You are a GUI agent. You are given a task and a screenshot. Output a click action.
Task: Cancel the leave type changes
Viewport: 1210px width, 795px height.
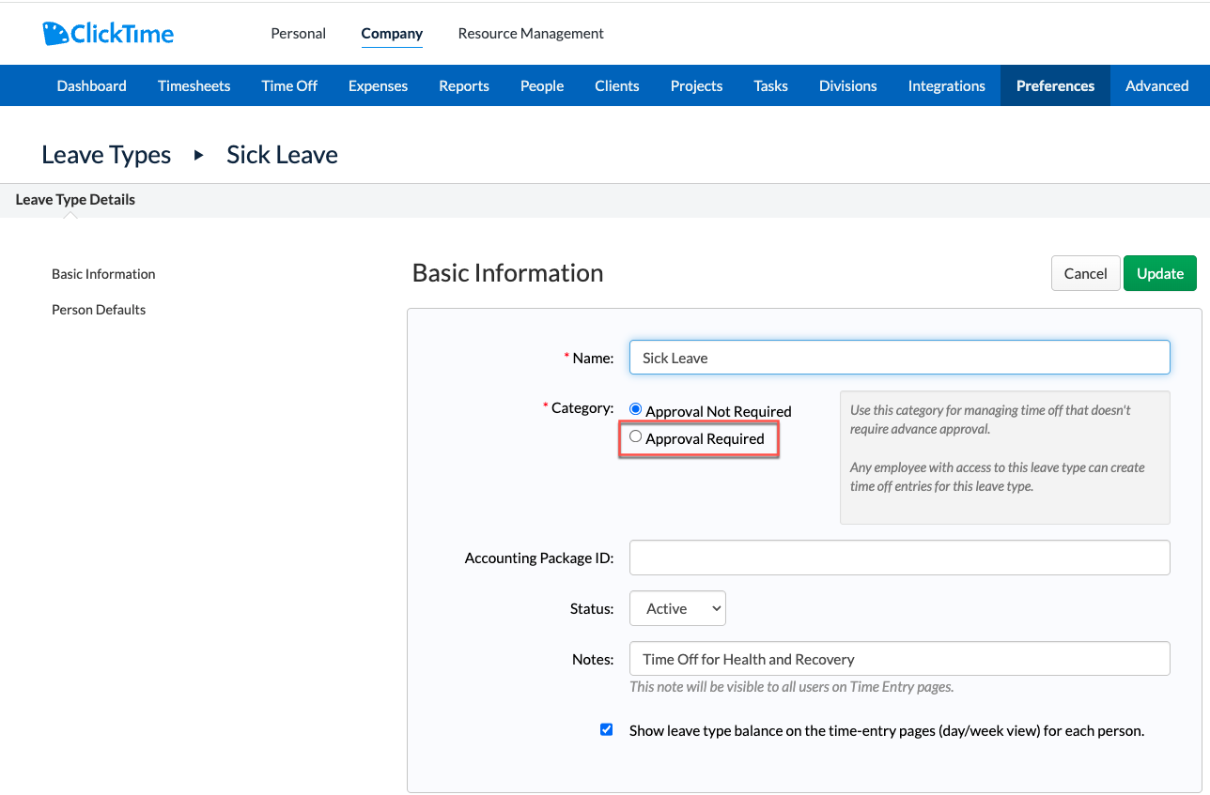pyautogui.click(x=1085, y=273)
